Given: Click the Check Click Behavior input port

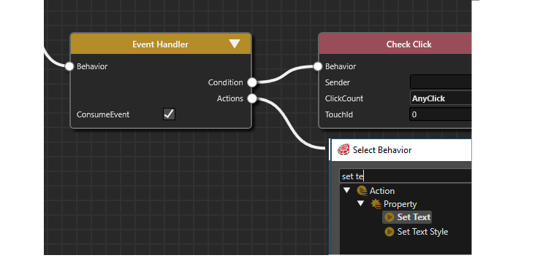Looking at the screenshot, I should pyautogui.click(x=318, y=66).
